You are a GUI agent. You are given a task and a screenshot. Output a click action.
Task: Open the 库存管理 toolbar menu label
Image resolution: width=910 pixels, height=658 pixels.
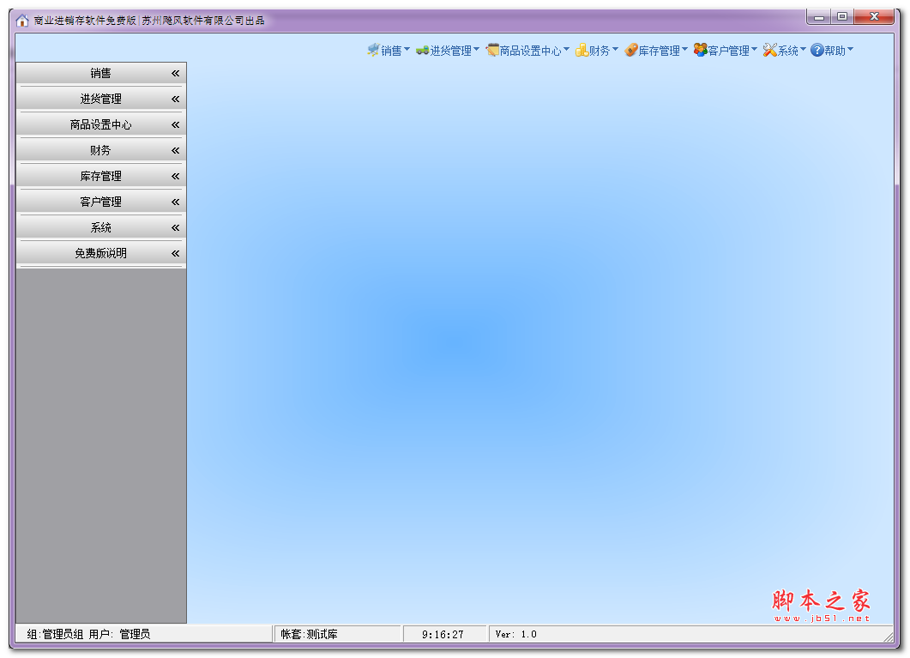pyautogui.click(x=659, y=51)
